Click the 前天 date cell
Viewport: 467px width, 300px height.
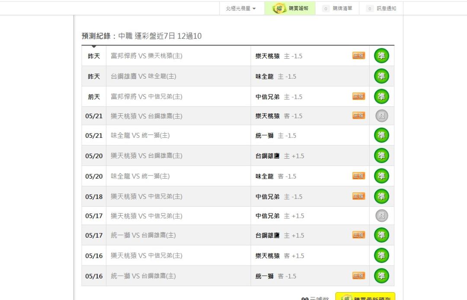94,97
